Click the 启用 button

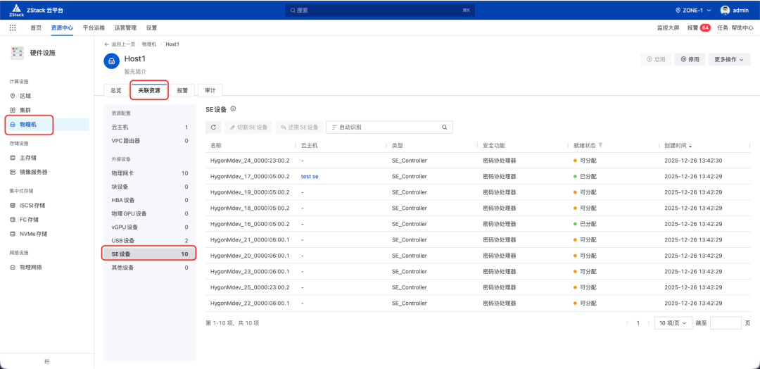[x=656, y=60]
